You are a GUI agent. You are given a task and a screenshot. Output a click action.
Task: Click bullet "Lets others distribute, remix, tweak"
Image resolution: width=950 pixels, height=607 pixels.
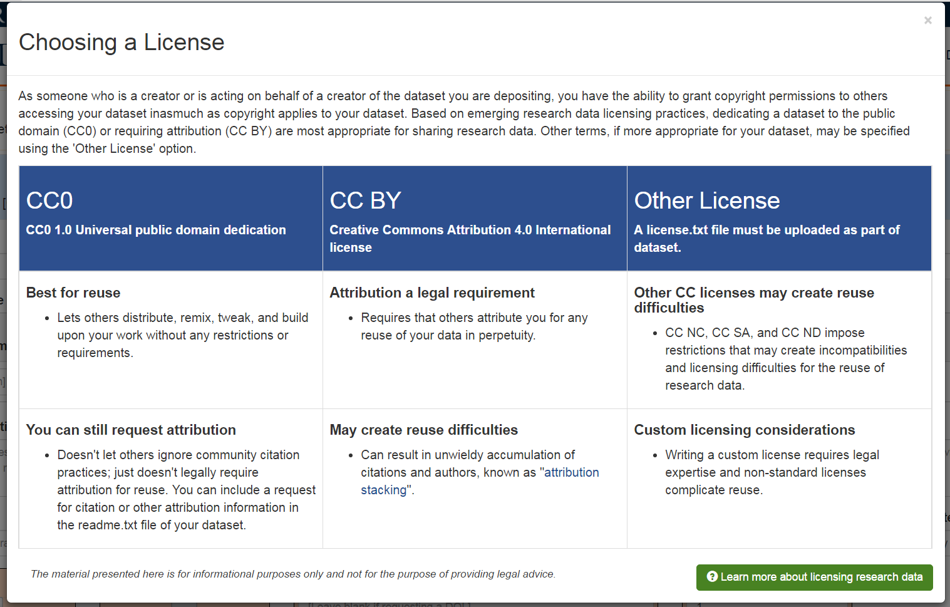(183, 335)
